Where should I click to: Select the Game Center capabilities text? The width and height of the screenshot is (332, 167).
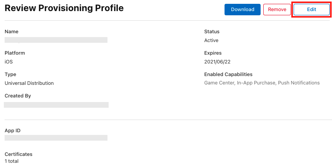[x=219, y=83]
